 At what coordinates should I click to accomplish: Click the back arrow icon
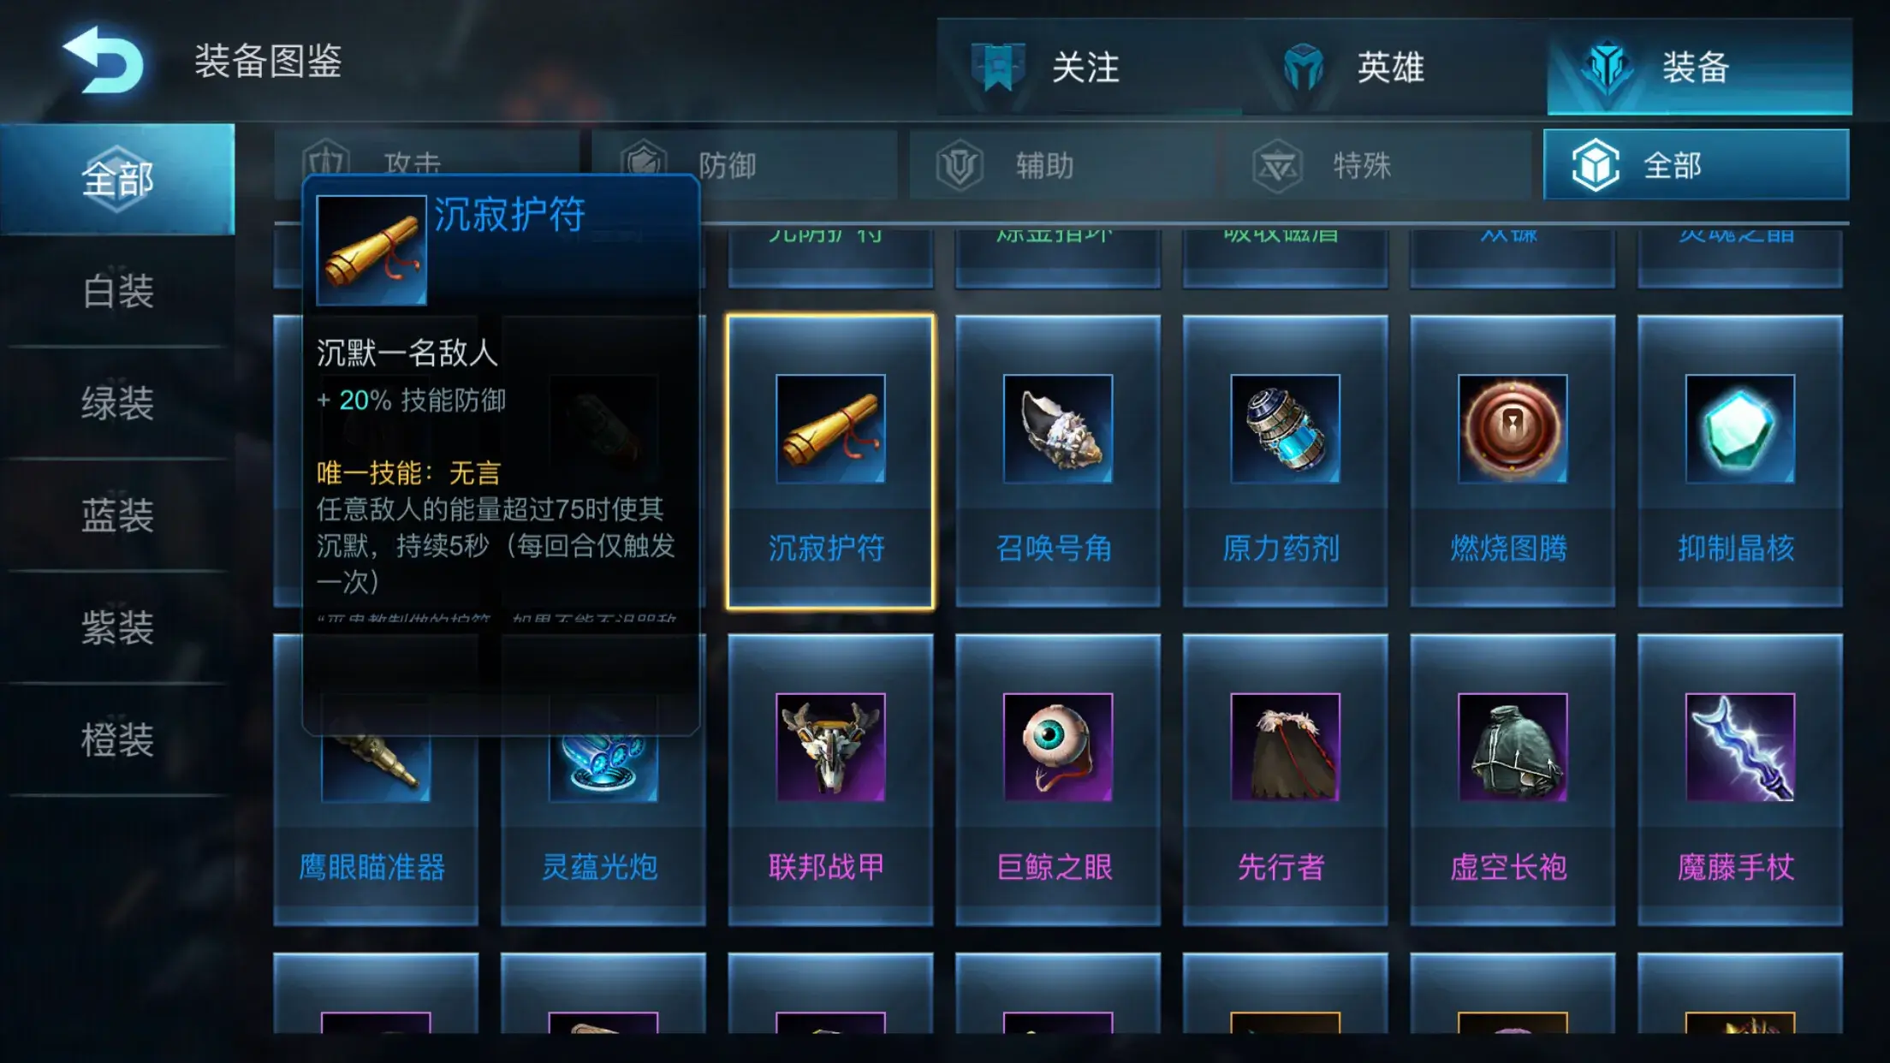104,60
